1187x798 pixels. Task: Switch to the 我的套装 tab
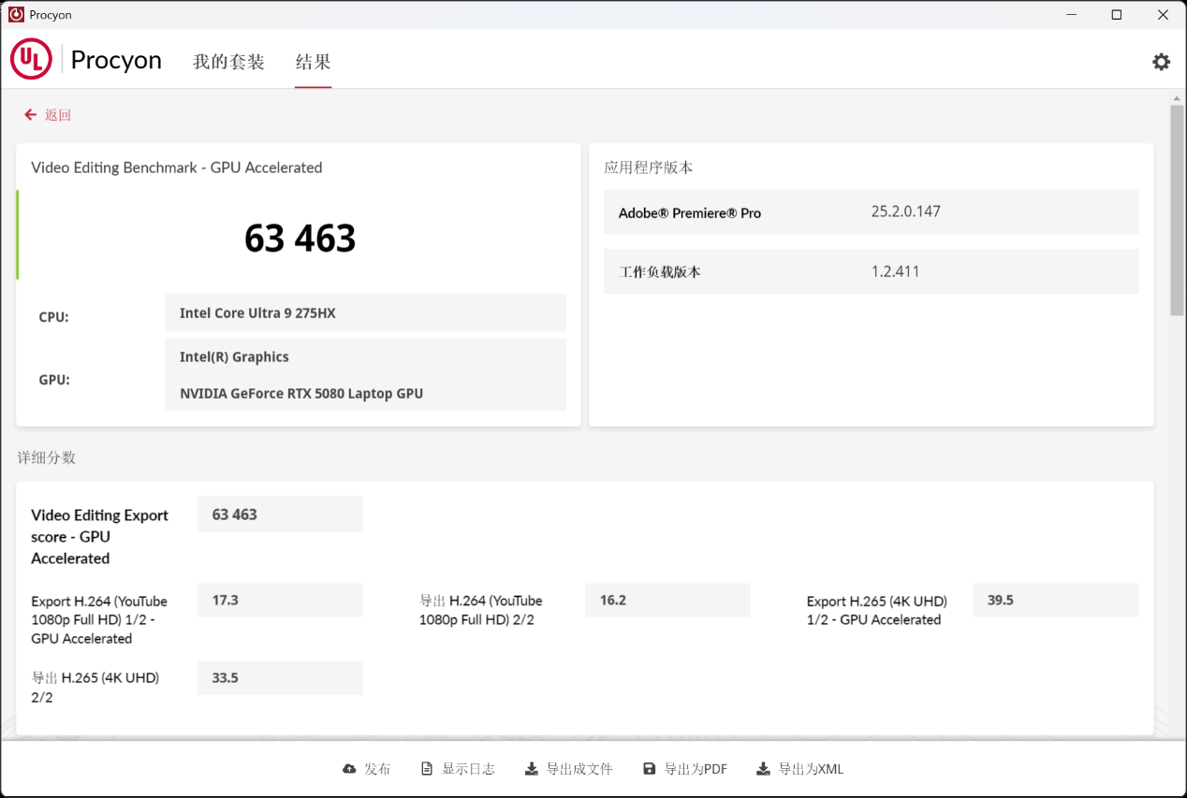(228, 61)
